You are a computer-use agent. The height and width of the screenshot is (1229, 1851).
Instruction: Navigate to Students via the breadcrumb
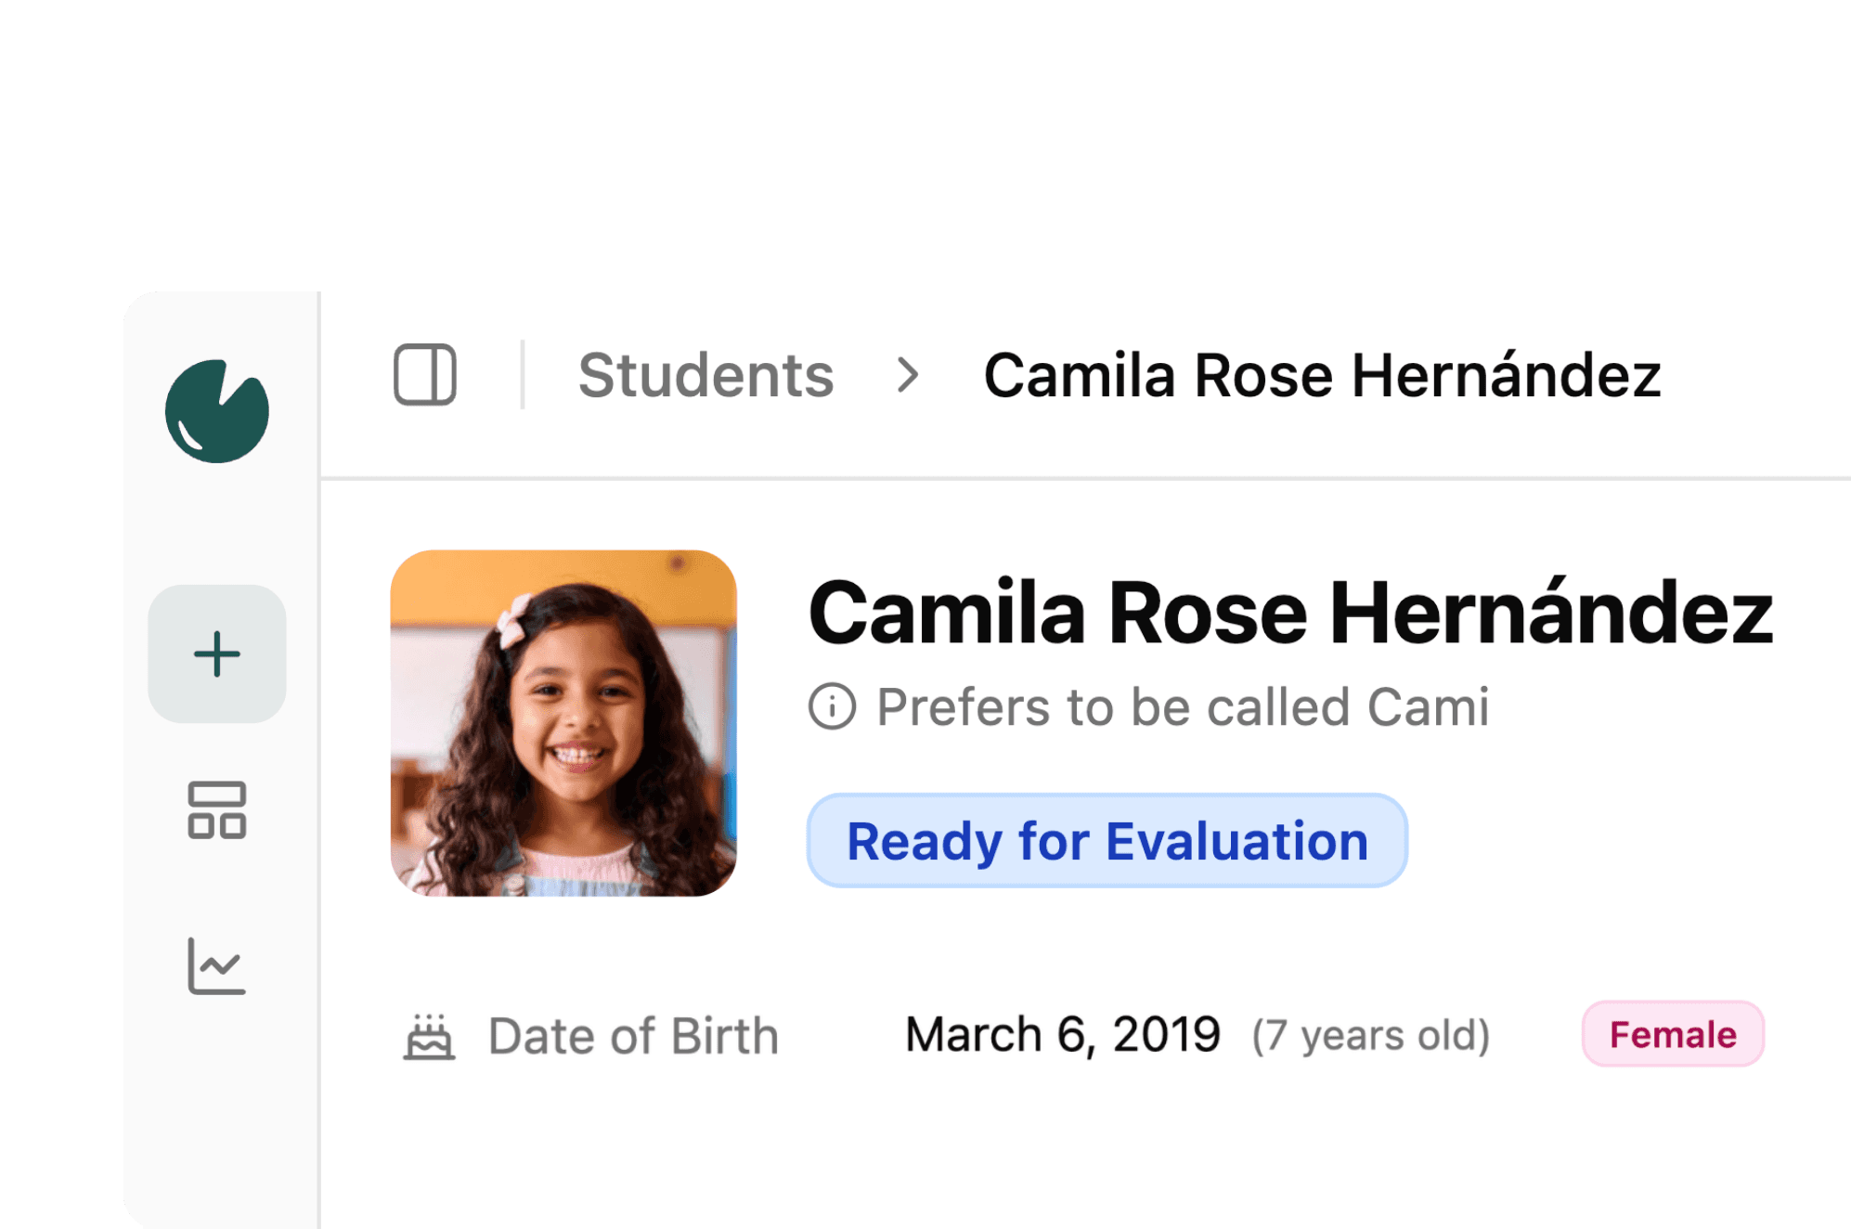706,374
